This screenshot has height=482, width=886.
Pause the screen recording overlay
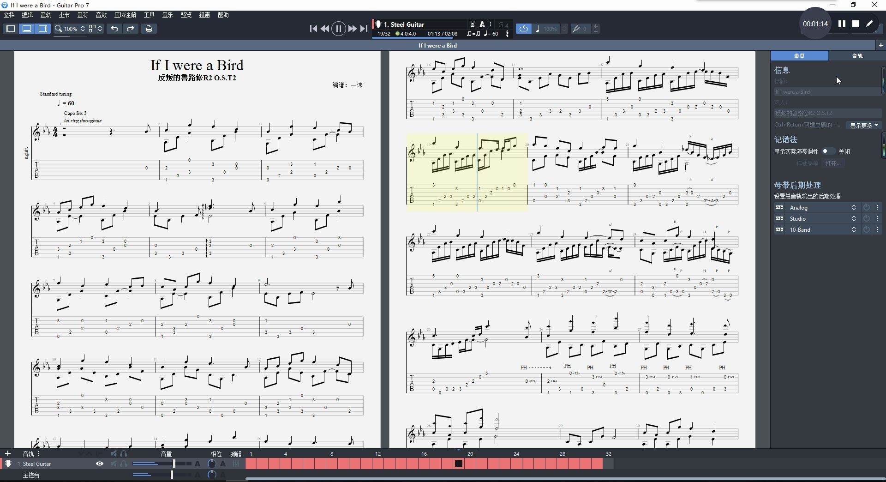[842, 24]
